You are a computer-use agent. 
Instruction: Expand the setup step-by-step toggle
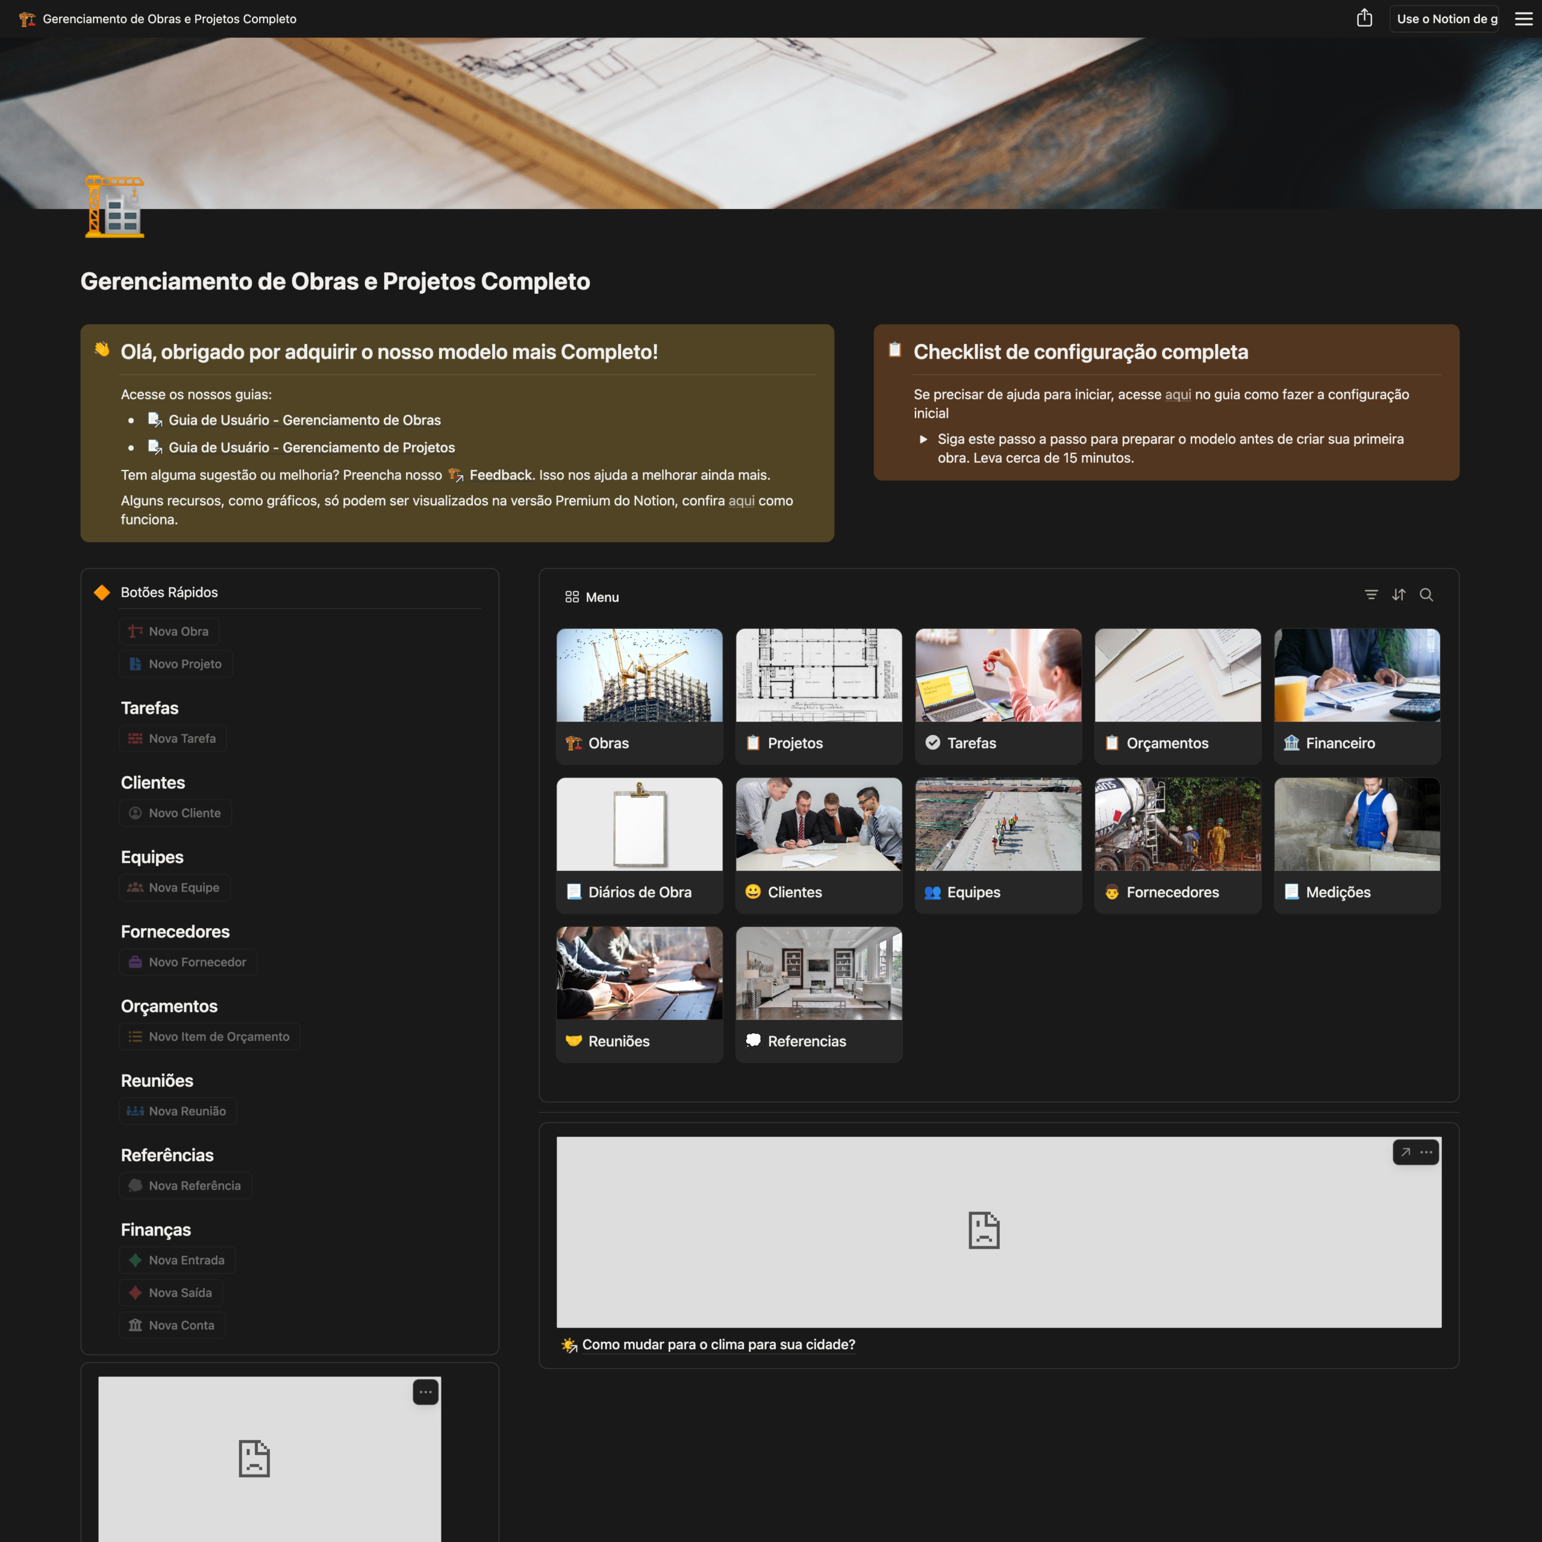(x=923, y=439)
